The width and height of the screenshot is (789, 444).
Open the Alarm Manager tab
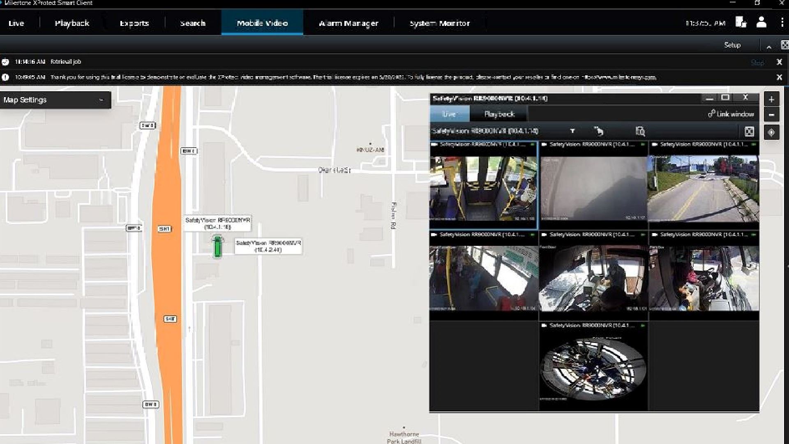click(x=348, y=23)
